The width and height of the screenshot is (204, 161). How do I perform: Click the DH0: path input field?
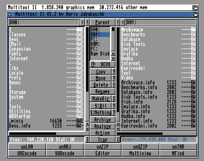coord(44,22)
